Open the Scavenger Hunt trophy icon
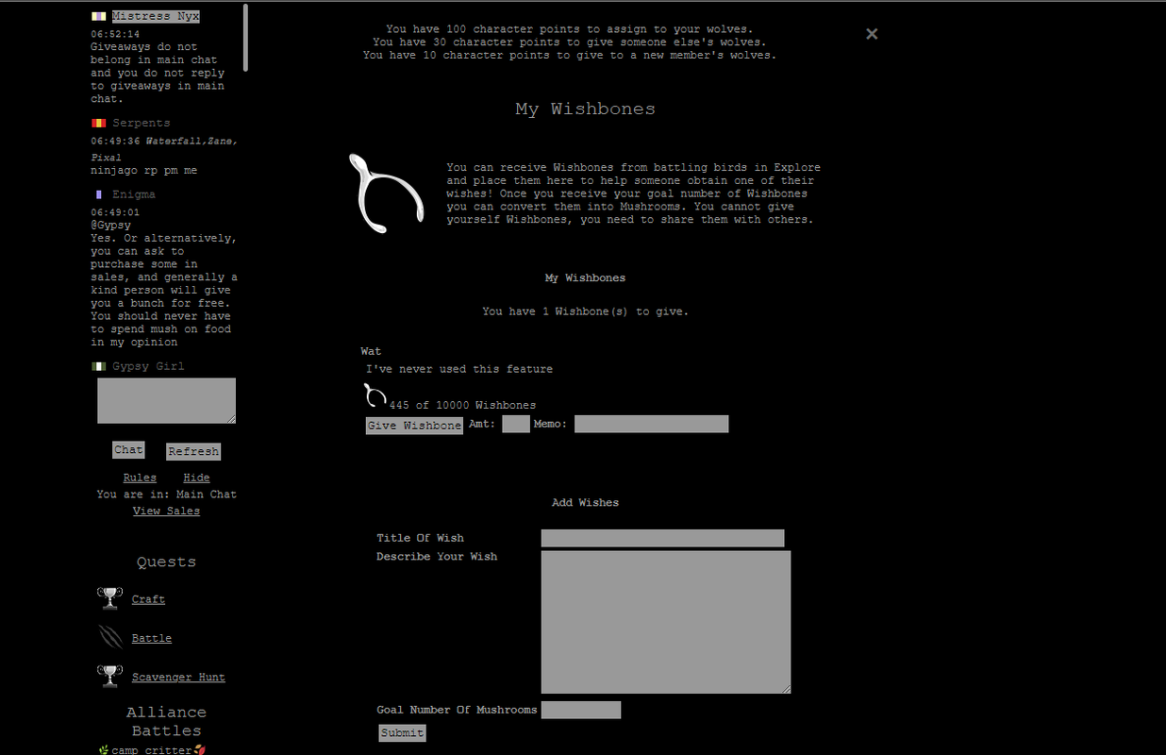 click(x=110, y=676)
